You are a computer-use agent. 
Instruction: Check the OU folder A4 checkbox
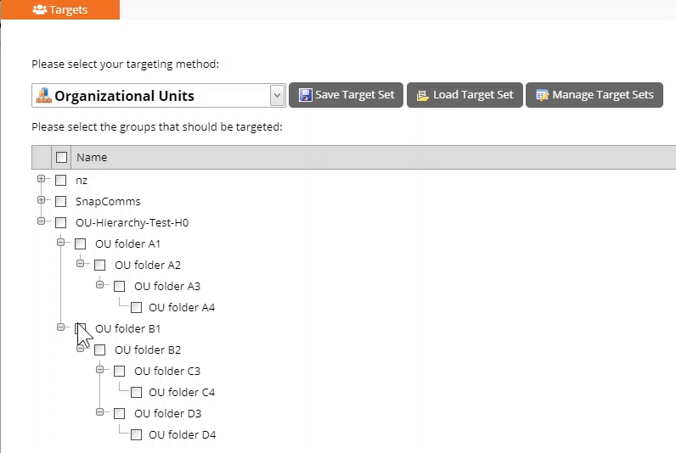pos(136,307)
